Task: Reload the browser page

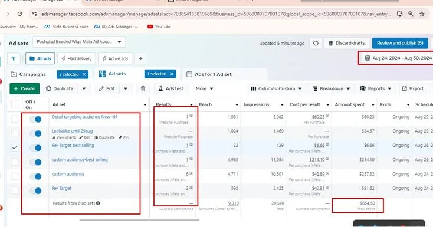Action: point(19,14)
